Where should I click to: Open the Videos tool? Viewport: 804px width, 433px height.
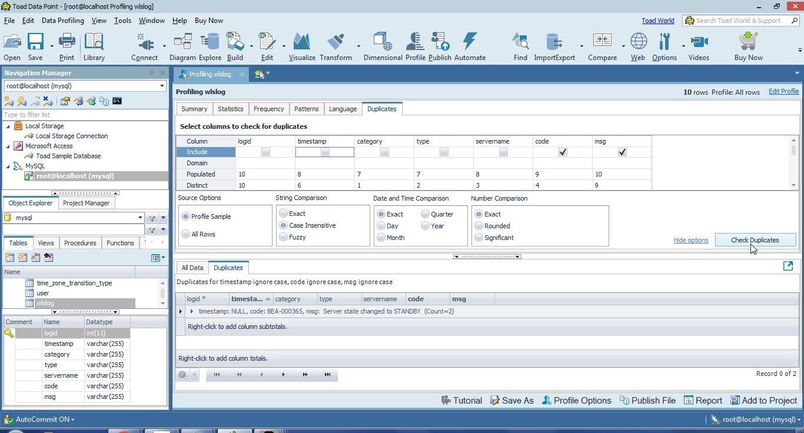click(x=699, y=46)
